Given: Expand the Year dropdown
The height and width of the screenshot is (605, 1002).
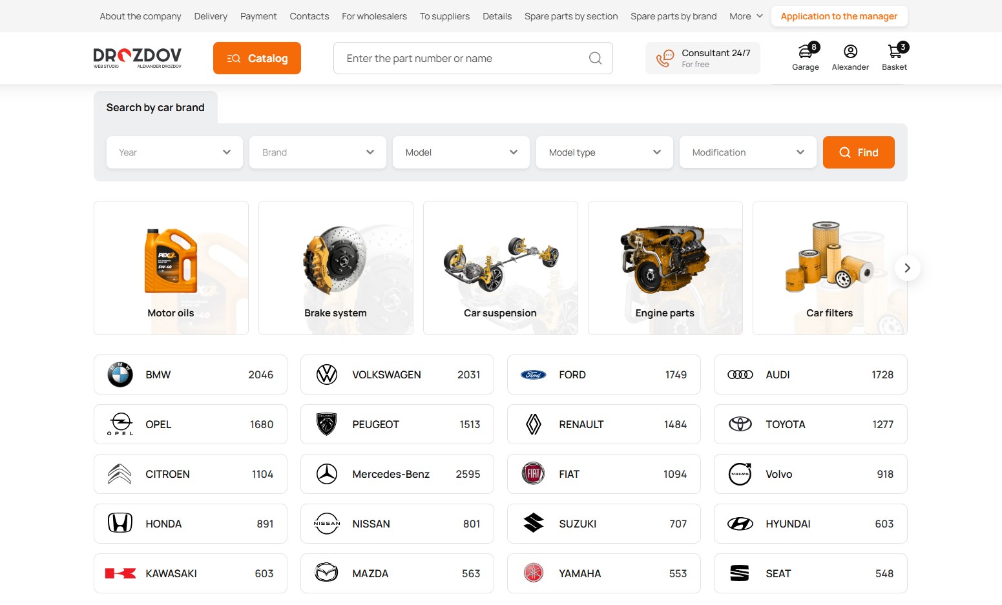Looking at the screenshot, I should pyautogui.click(x=174, y=152).
